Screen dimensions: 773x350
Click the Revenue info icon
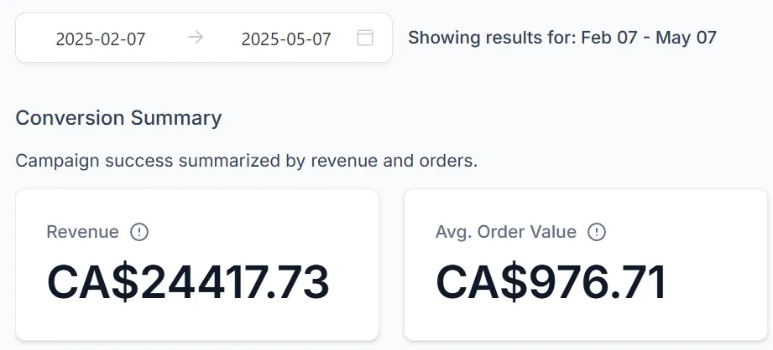coord(139,232)
